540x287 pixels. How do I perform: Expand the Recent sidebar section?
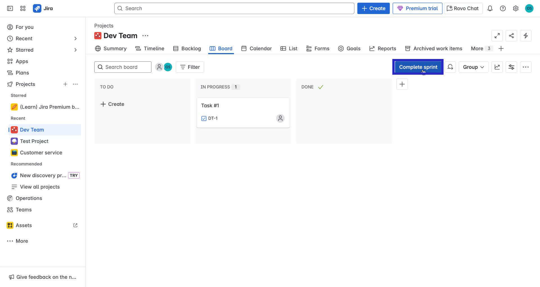click(x=75, y=38)
